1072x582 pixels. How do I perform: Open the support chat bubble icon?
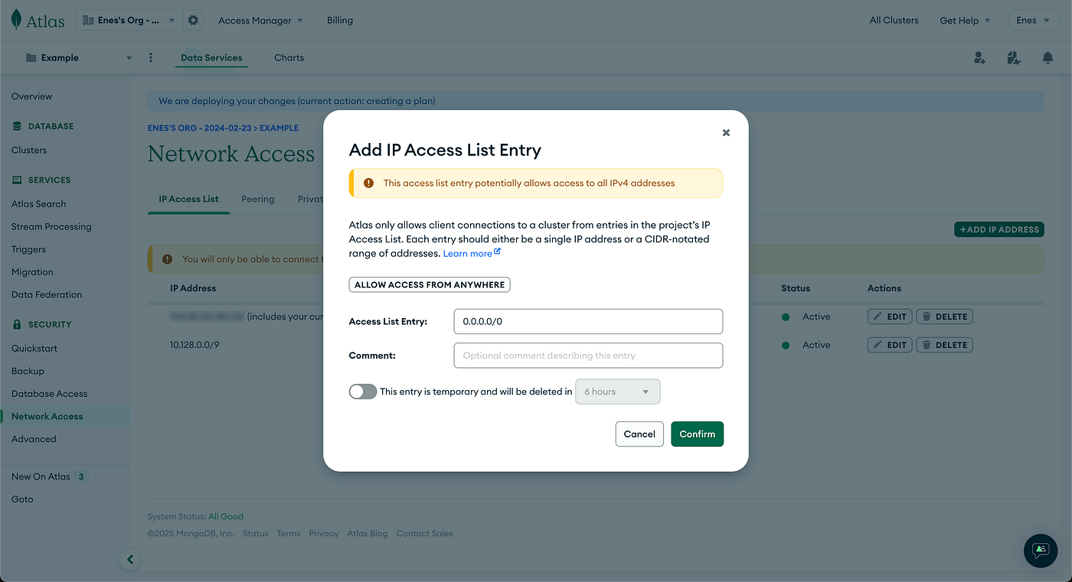pos(1041,550)
